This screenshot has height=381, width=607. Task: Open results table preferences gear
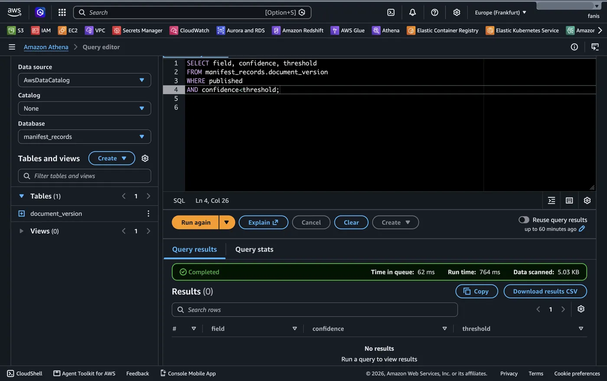tap(581, 309)
